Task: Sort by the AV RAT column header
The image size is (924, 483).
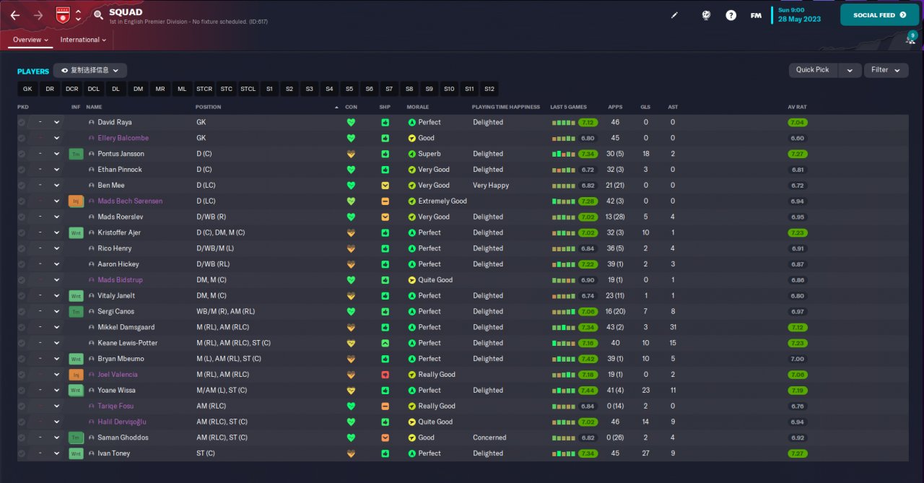Action: coord(796,107)
